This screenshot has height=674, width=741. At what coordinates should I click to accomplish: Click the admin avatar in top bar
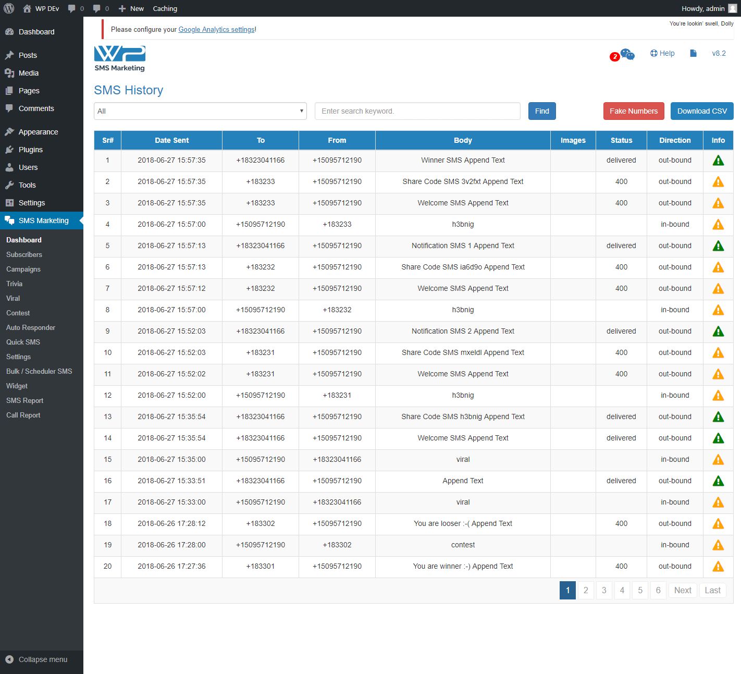[732, 8]
